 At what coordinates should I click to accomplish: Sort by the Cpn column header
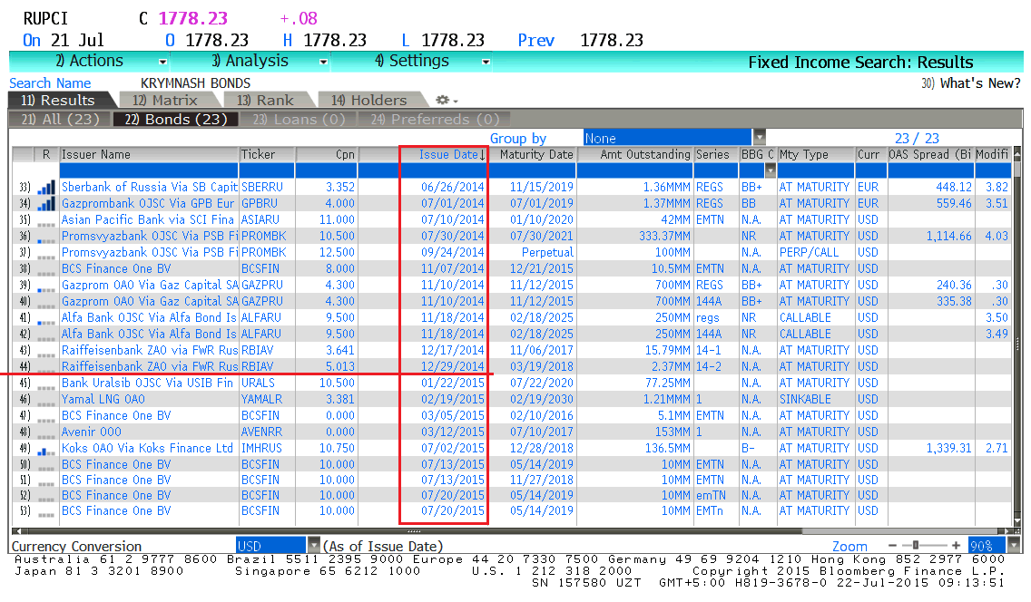pos(327,154)
